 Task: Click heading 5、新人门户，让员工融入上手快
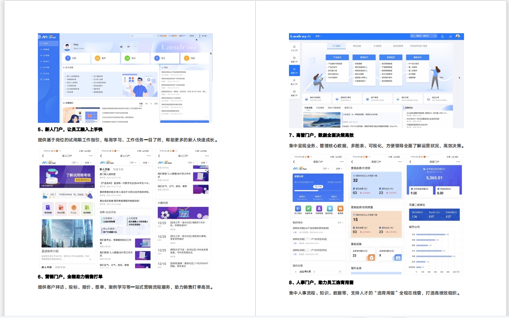pyautogui.click(x=70, y=129)
